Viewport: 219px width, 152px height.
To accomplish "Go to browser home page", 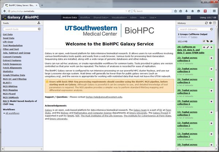I will [x=192, y=11].
